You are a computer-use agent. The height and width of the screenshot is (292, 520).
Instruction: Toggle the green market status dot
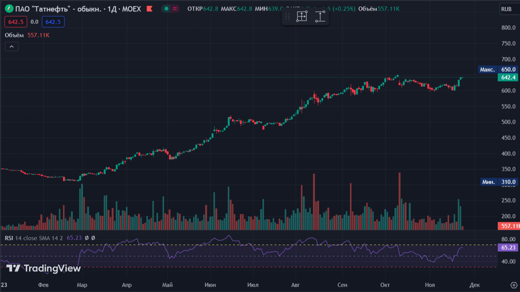[x=166, y=9]
